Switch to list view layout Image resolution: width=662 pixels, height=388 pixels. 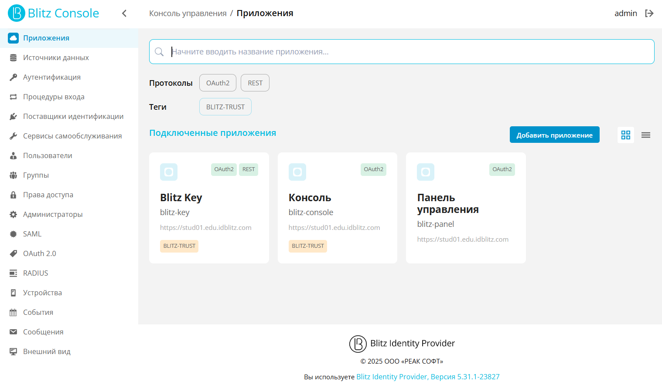pos(646,135)
